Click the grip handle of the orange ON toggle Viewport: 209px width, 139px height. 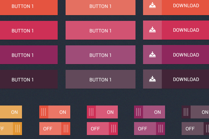44,112
